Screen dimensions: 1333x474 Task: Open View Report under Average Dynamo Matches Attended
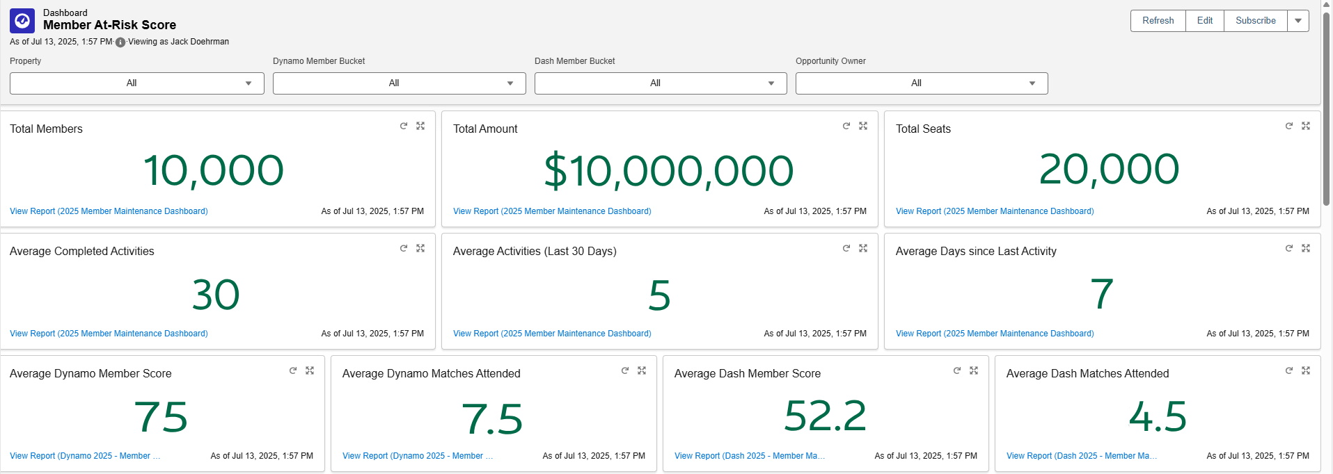pyautogui.click(x=418, y=456)
